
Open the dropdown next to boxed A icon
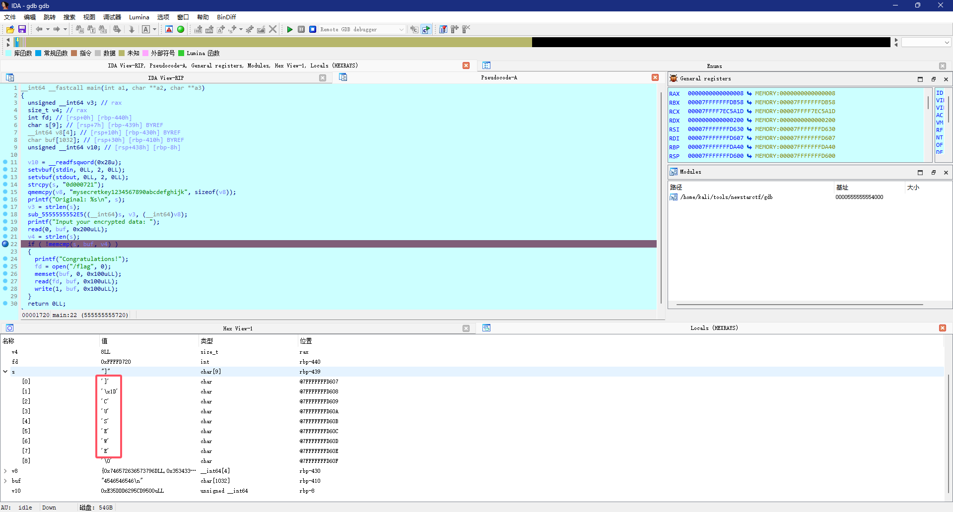tap(154, 29)
